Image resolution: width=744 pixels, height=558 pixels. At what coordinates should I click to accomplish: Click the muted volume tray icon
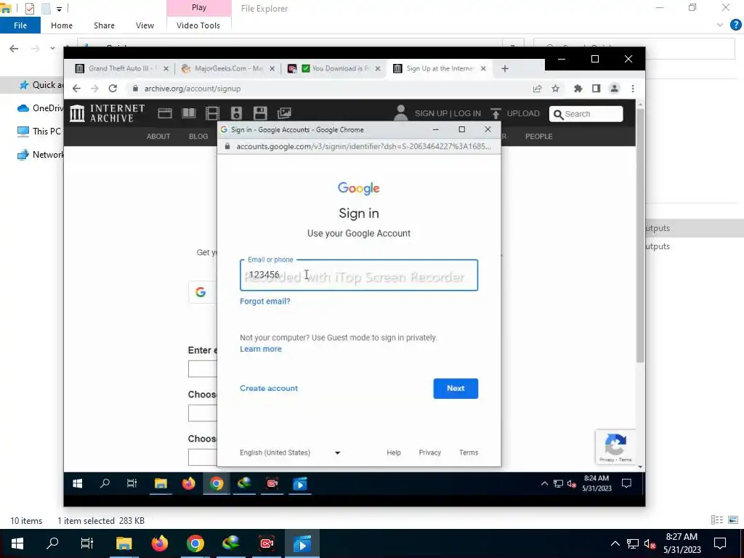pyautogui.click(x=650, y=543)
